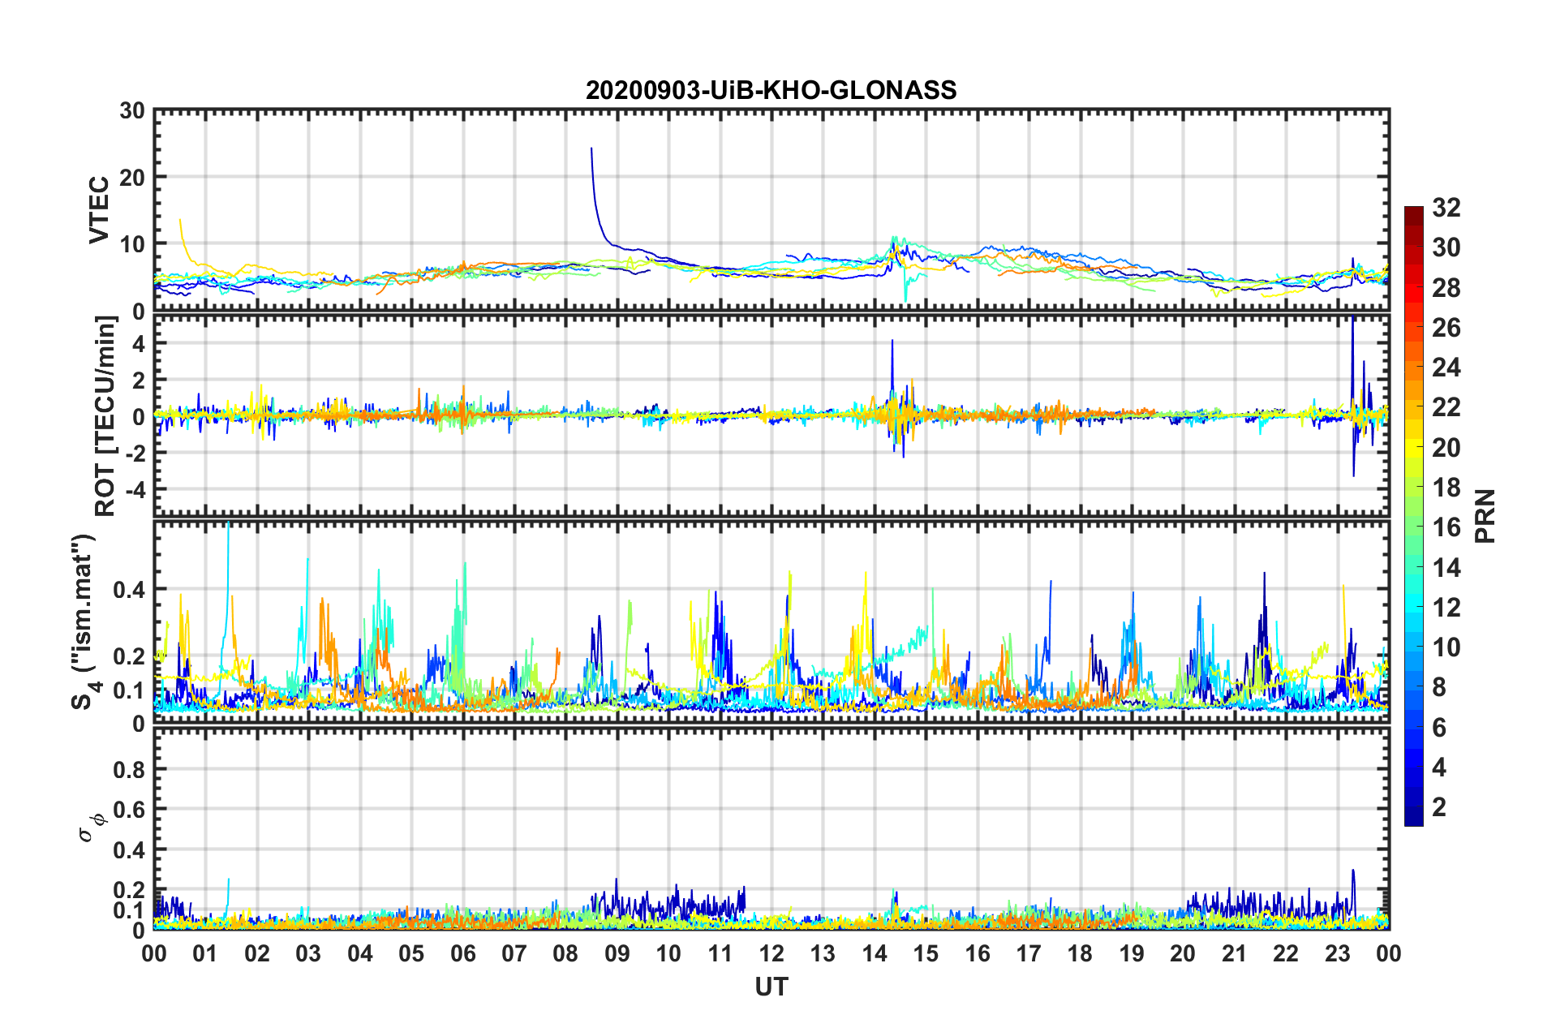The image size is (1543, 1032).
Task: Pick the yellow band beside colorbar tick 20
Action: (1414, 448)
